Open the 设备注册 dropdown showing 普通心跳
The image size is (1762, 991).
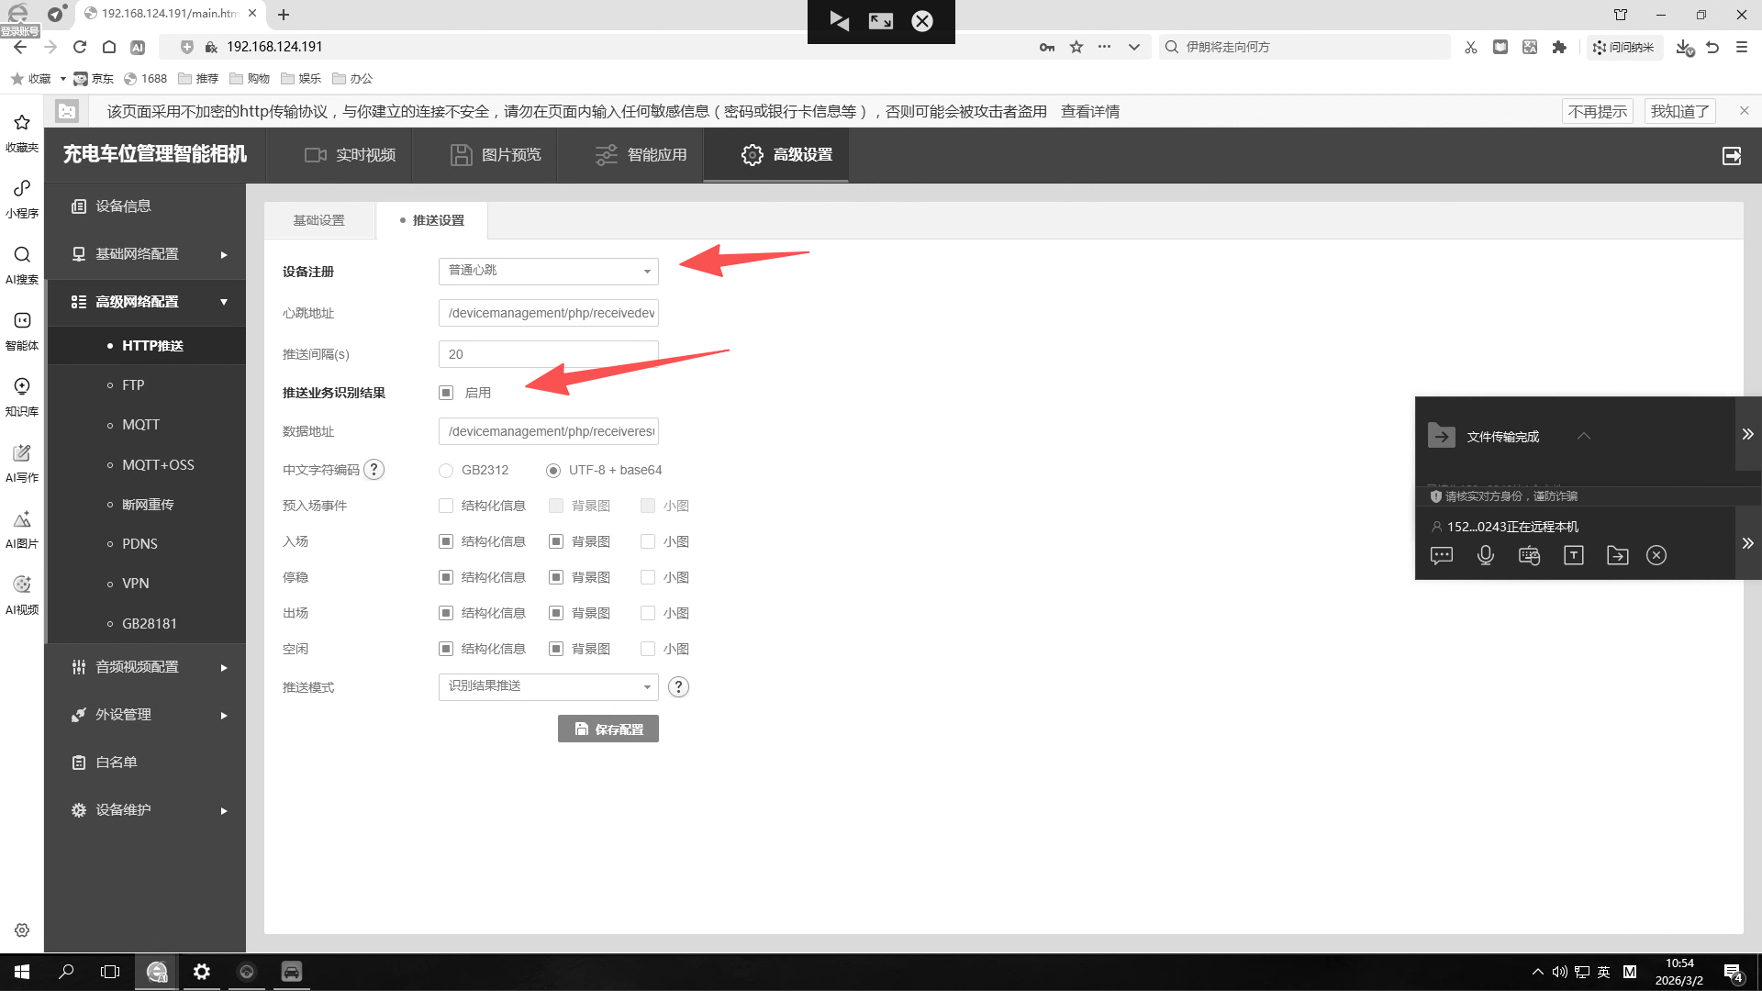click(x=549, y=271)
